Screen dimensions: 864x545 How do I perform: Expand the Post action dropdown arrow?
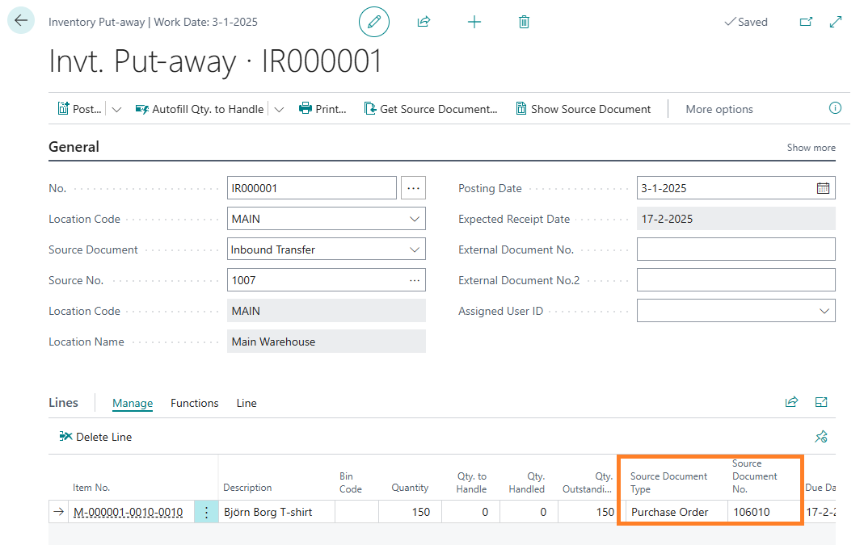pos(116,109)
